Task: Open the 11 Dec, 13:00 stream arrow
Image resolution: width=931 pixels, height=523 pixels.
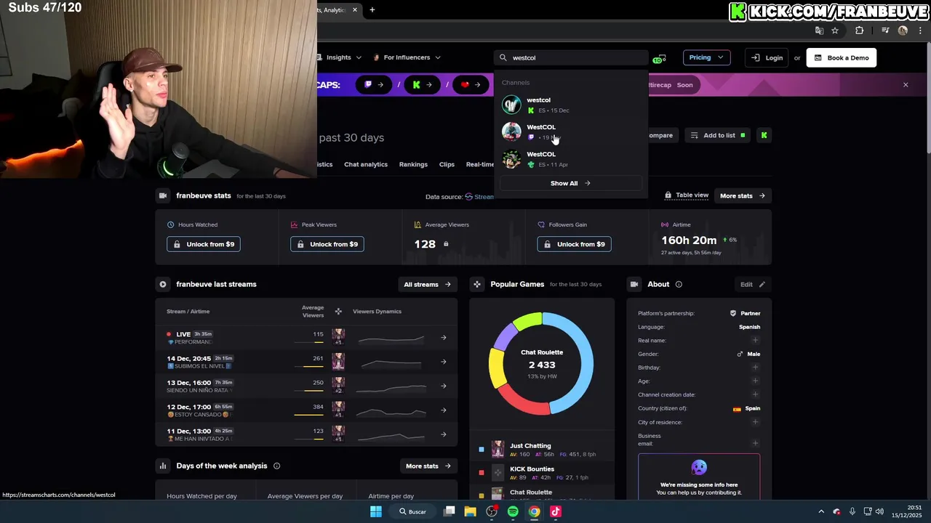Action: point(444,434)
